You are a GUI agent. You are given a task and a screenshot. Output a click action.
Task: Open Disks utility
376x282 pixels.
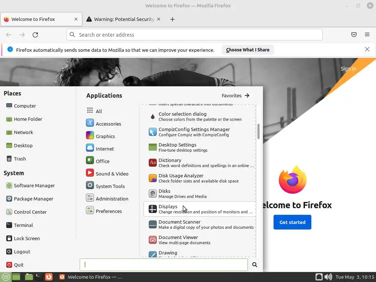pos(199,193)
